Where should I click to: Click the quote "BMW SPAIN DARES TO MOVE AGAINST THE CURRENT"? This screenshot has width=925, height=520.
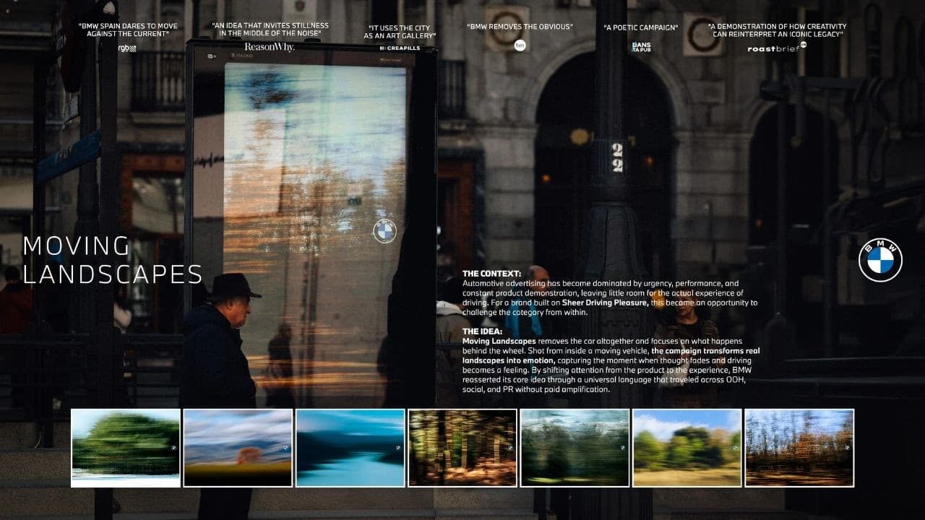(x=128, y=30)
